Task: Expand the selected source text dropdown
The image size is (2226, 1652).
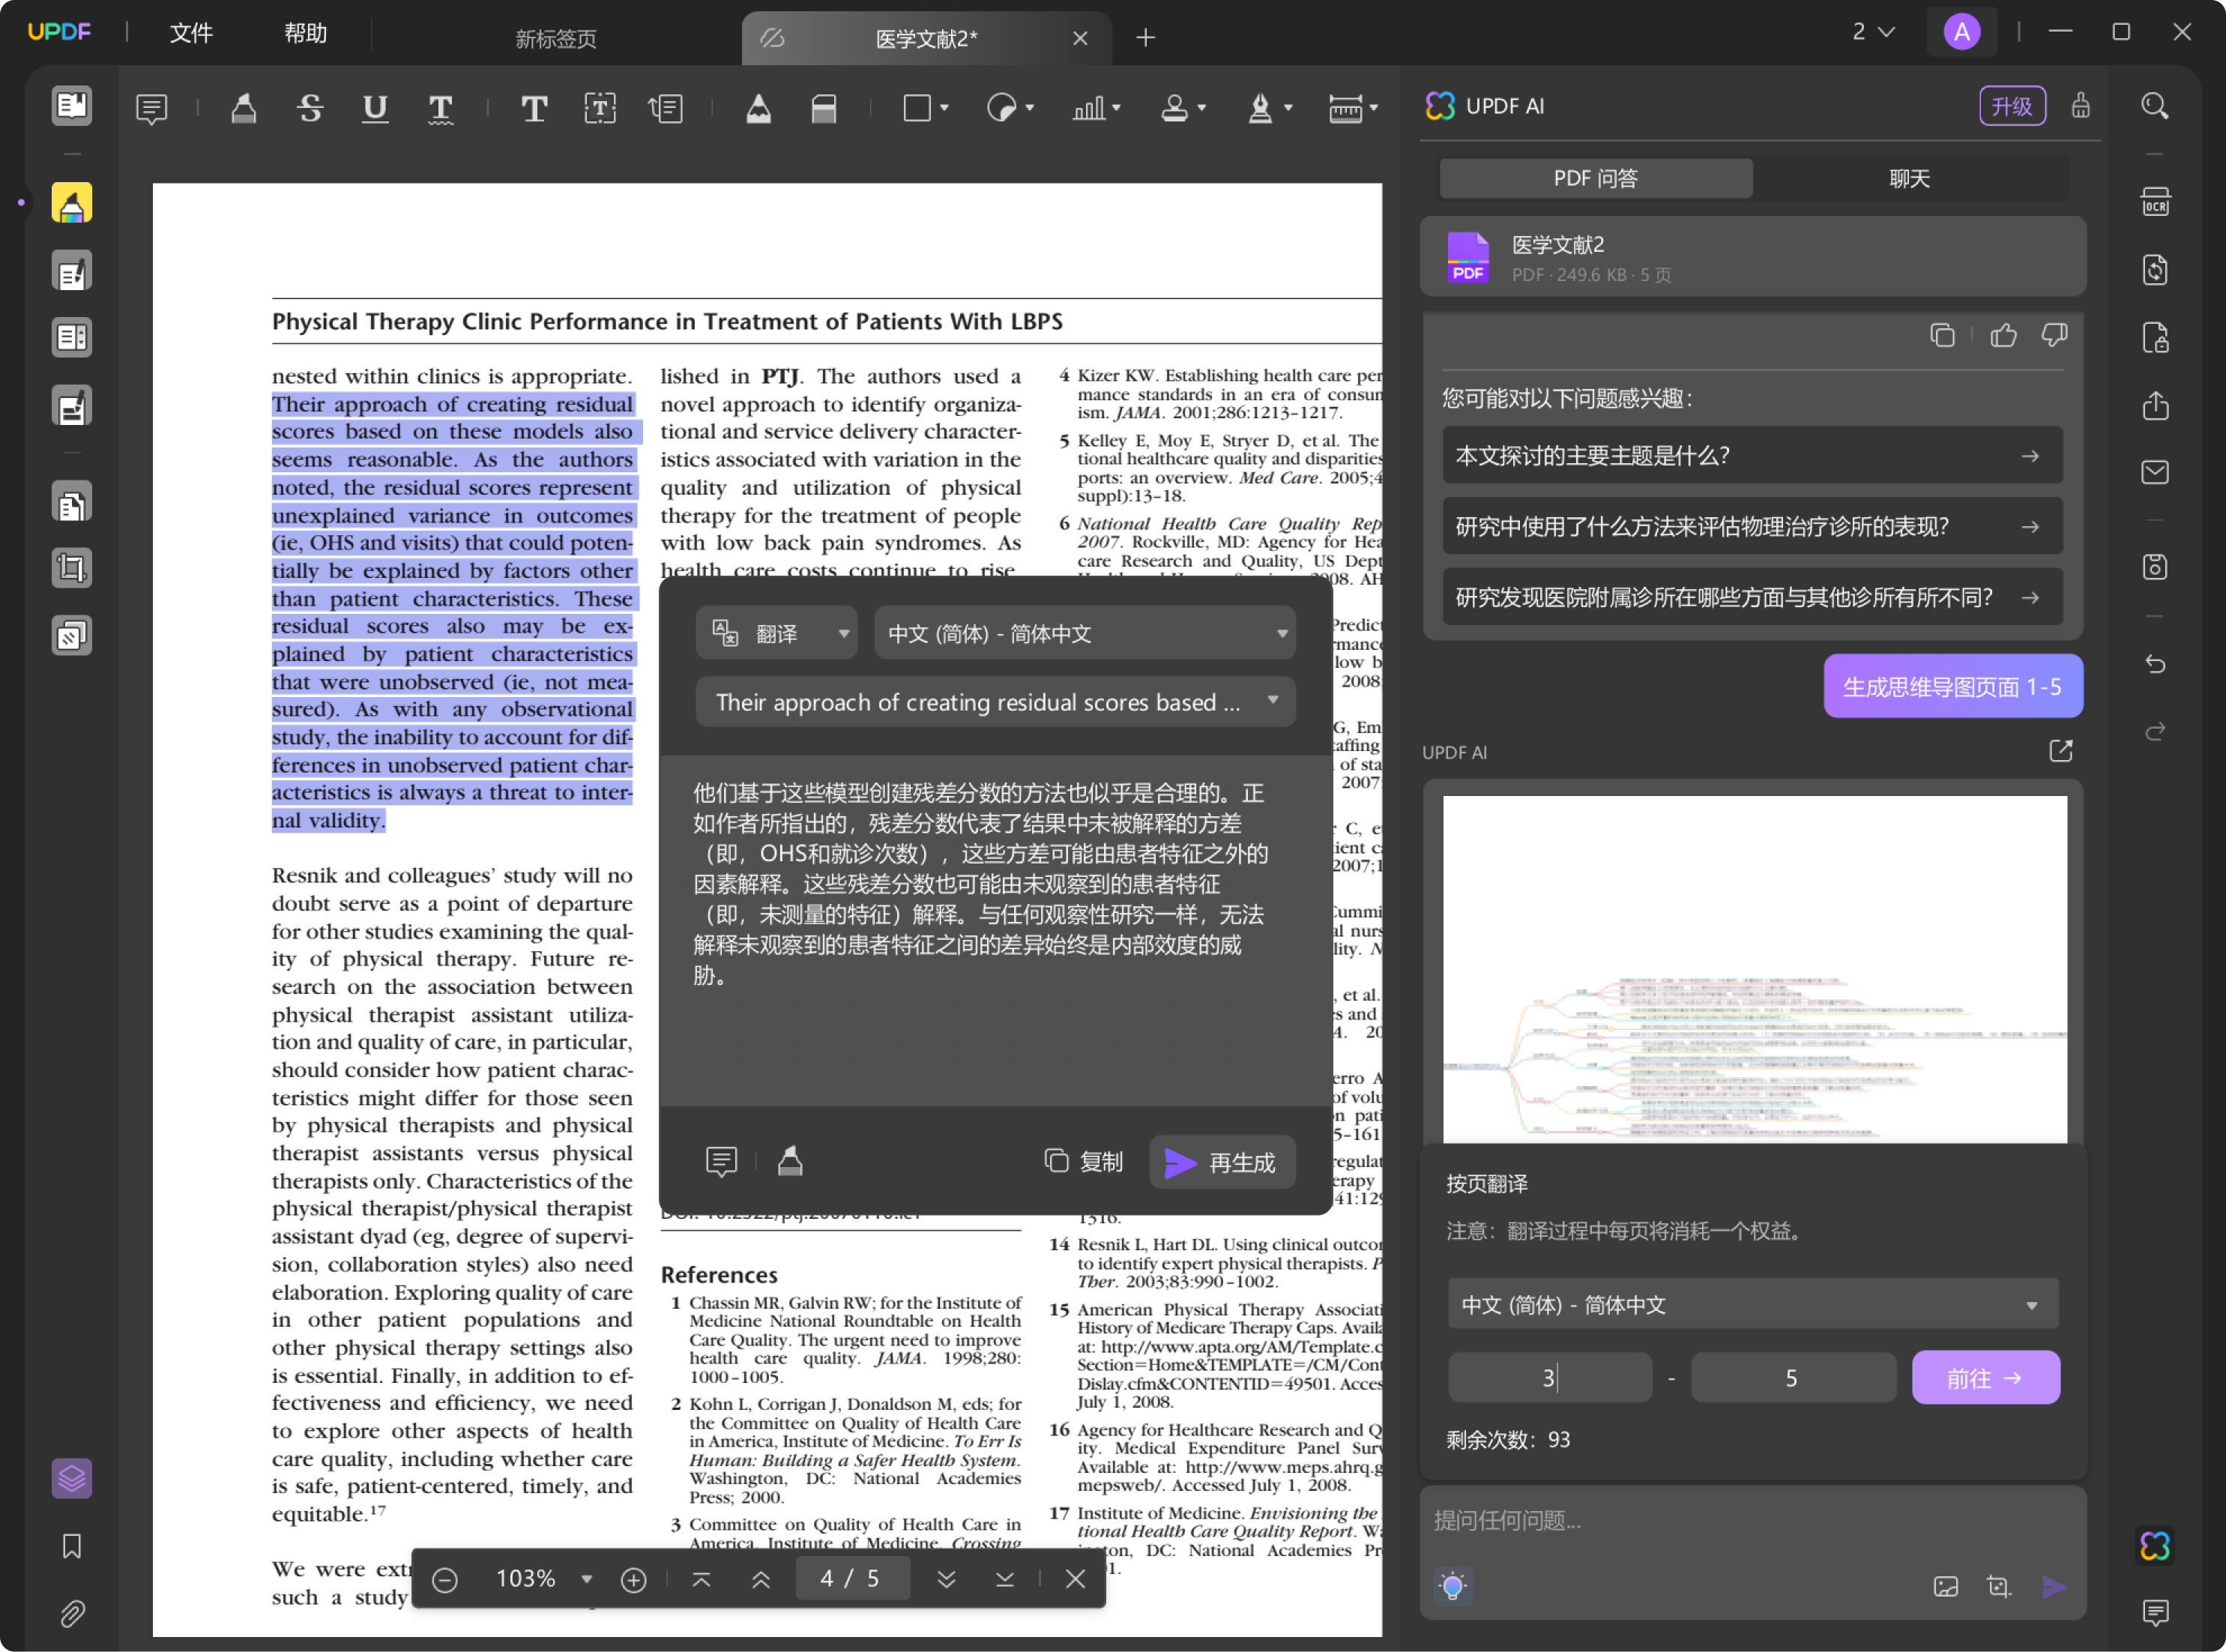Action: pos(996,702)
